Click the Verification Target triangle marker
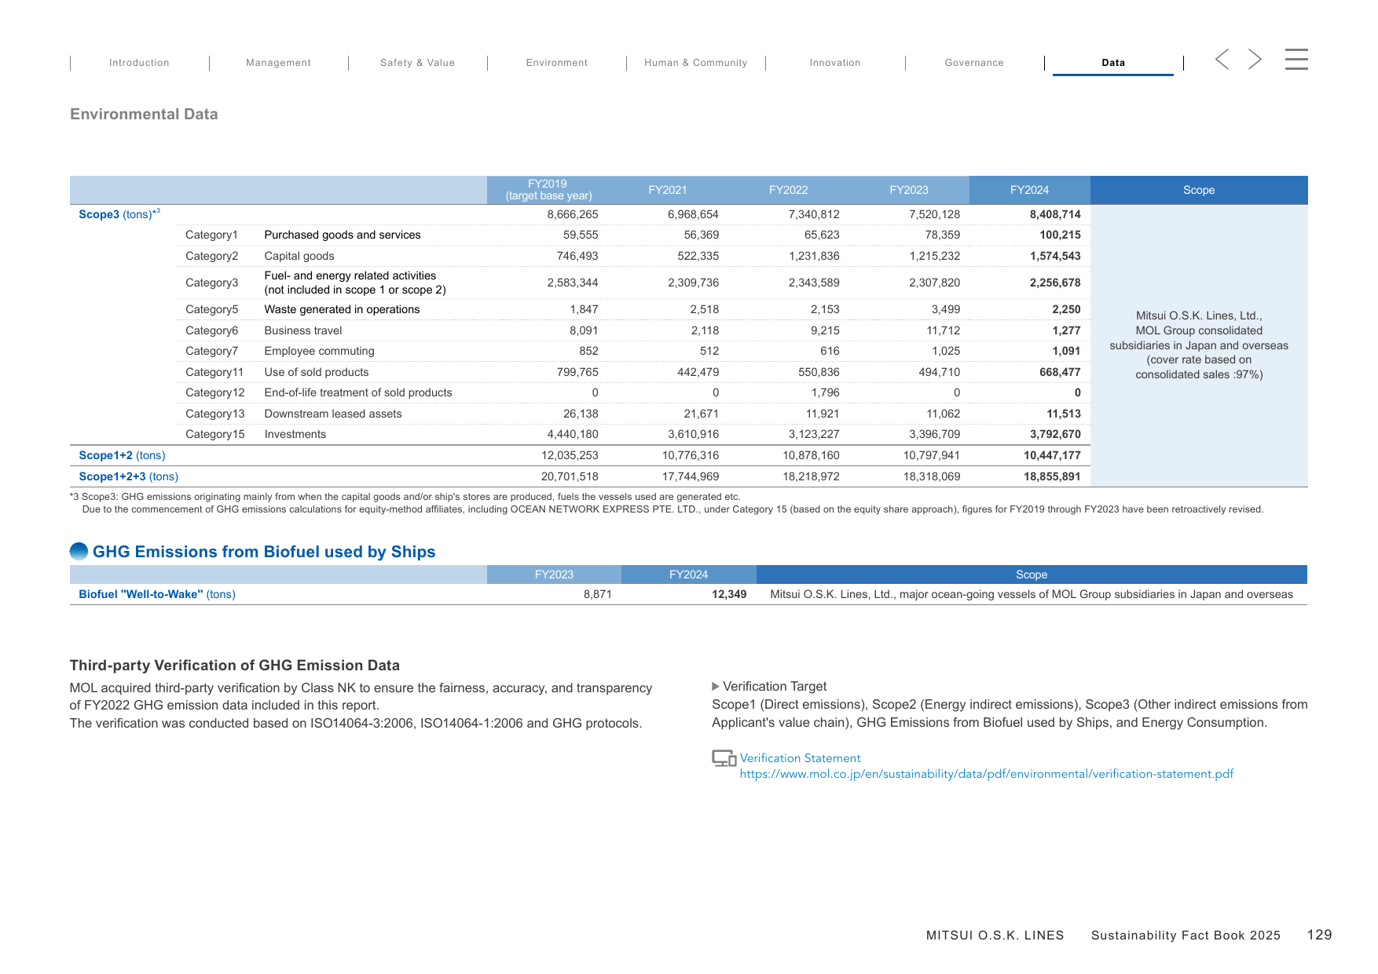Viewport: 1378px width, 974px height. tap(716, 687)
